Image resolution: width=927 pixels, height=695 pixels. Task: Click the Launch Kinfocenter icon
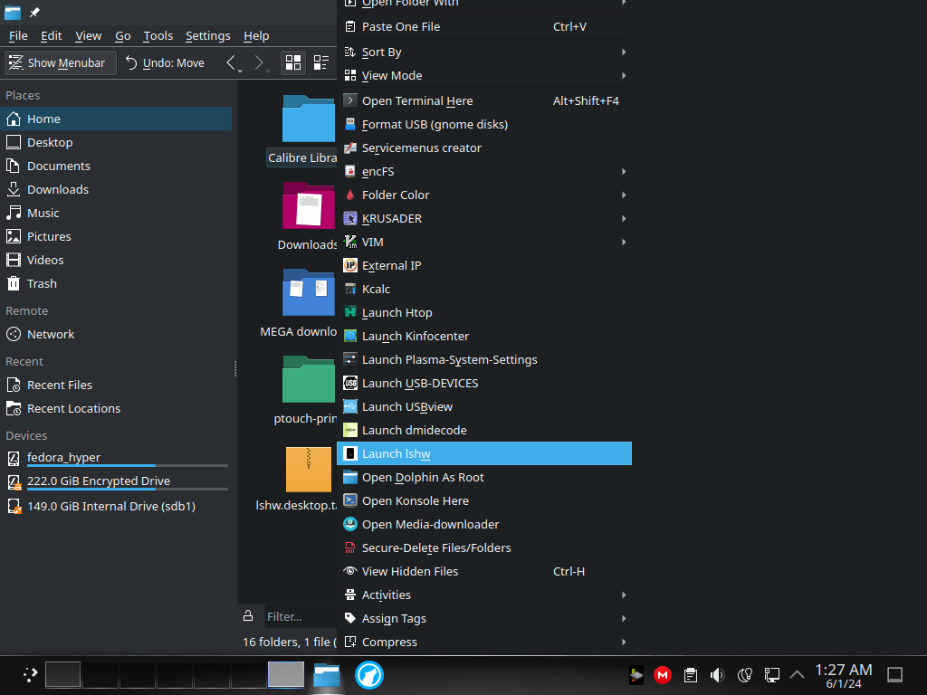[x=350, y=336]
